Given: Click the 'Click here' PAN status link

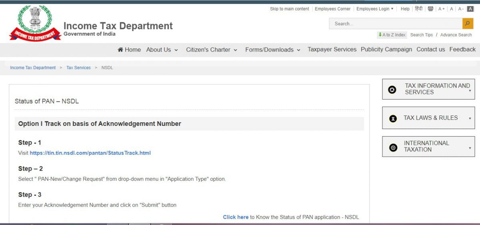Looking at the screenshot, I should click(236, 217).
